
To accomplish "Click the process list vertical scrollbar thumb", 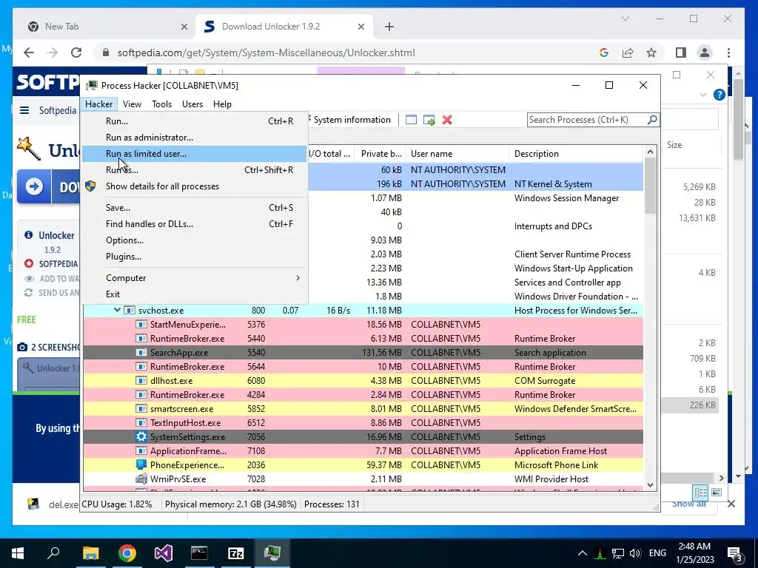I will (x=650, y=186).
